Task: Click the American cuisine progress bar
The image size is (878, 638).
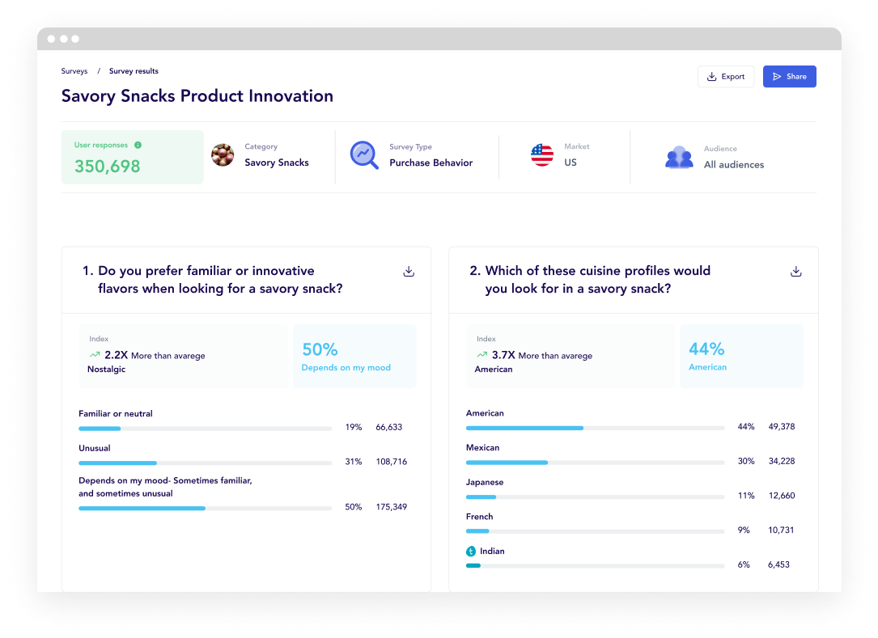Action: point(596,428)
